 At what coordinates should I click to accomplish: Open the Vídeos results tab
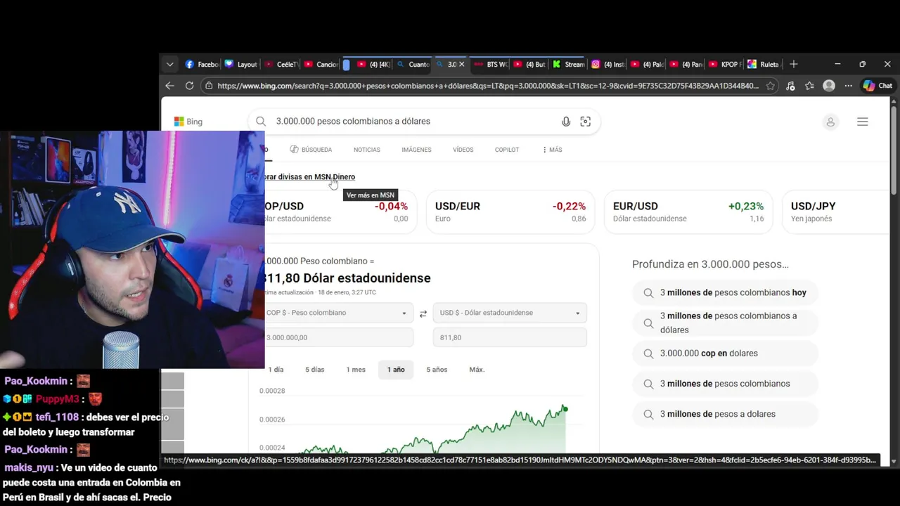pyautogui.click(x=463, y=150)
